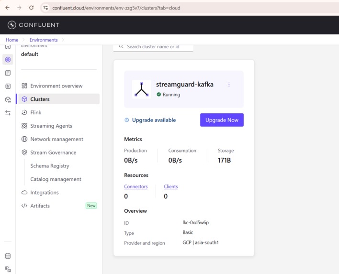Reload the page with the refresh icon
This screenshot has width=339, height=274.
click(x=31, y=8)
